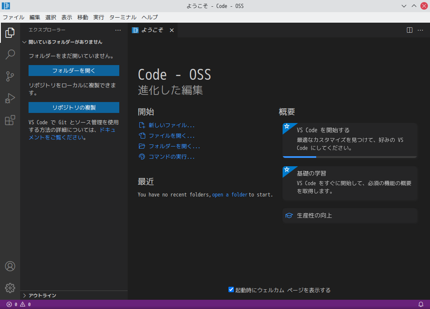
Task: Open the Explorer view in activity bar
Action: [10, 33]
